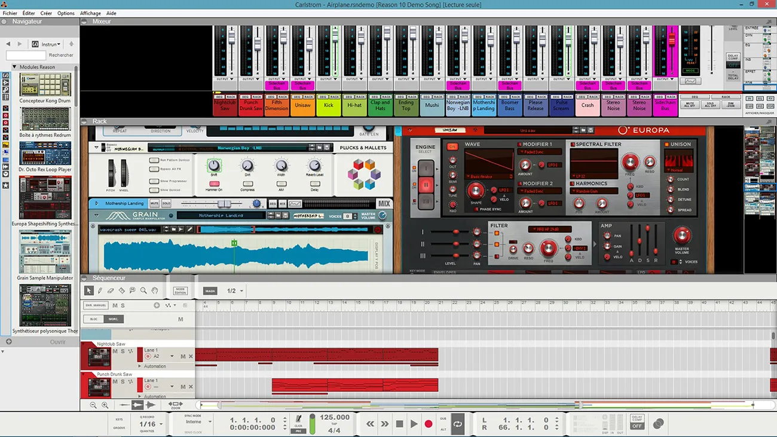Screen dimensions: 777x437
Task: Mute the Nightclub Saw track
Action: 115,351
